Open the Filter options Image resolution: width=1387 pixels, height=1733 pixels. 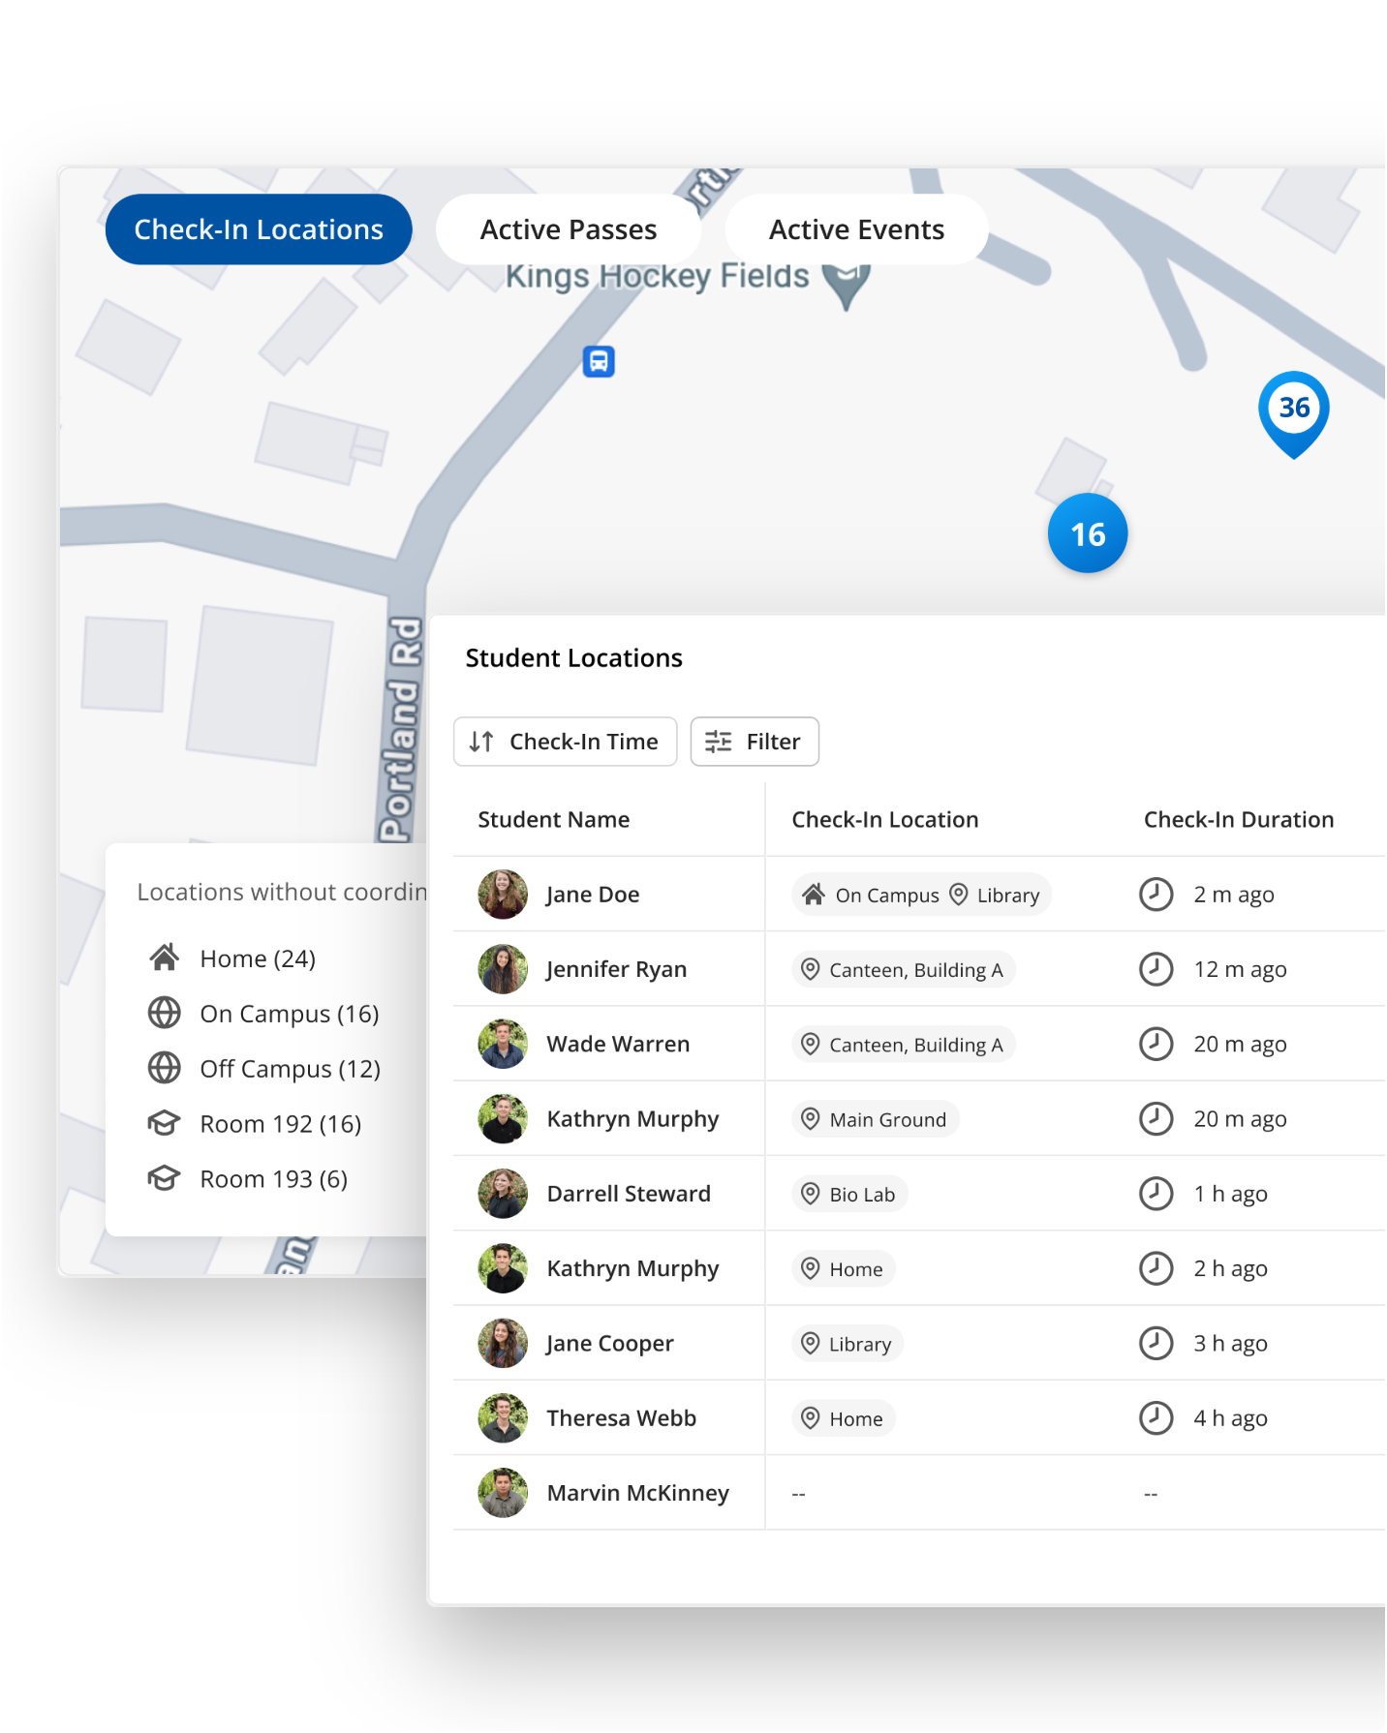pyautogui.click(x=755, y=742)
